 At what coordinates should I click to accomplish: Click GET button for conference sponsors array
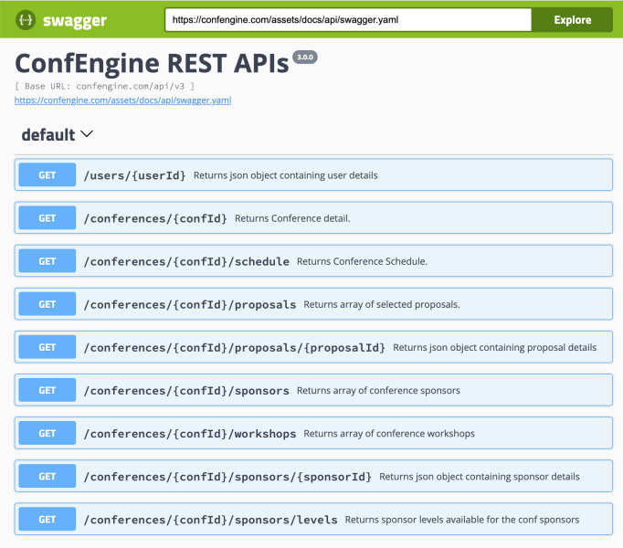pos(48,390)
